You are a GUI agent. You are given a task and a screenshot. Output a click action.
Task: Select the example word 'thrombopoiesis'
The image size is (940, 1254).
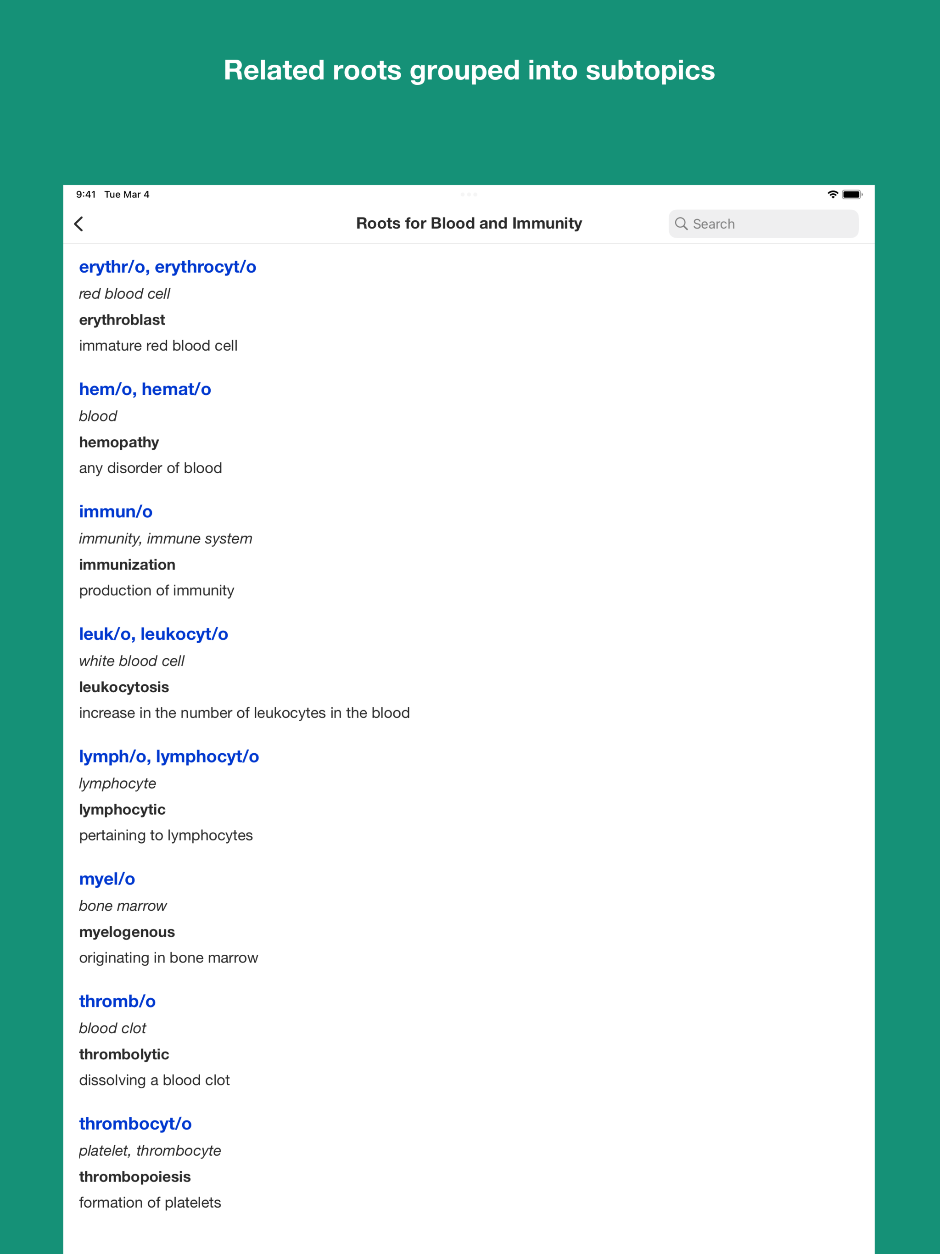[x=134, y=1177]
